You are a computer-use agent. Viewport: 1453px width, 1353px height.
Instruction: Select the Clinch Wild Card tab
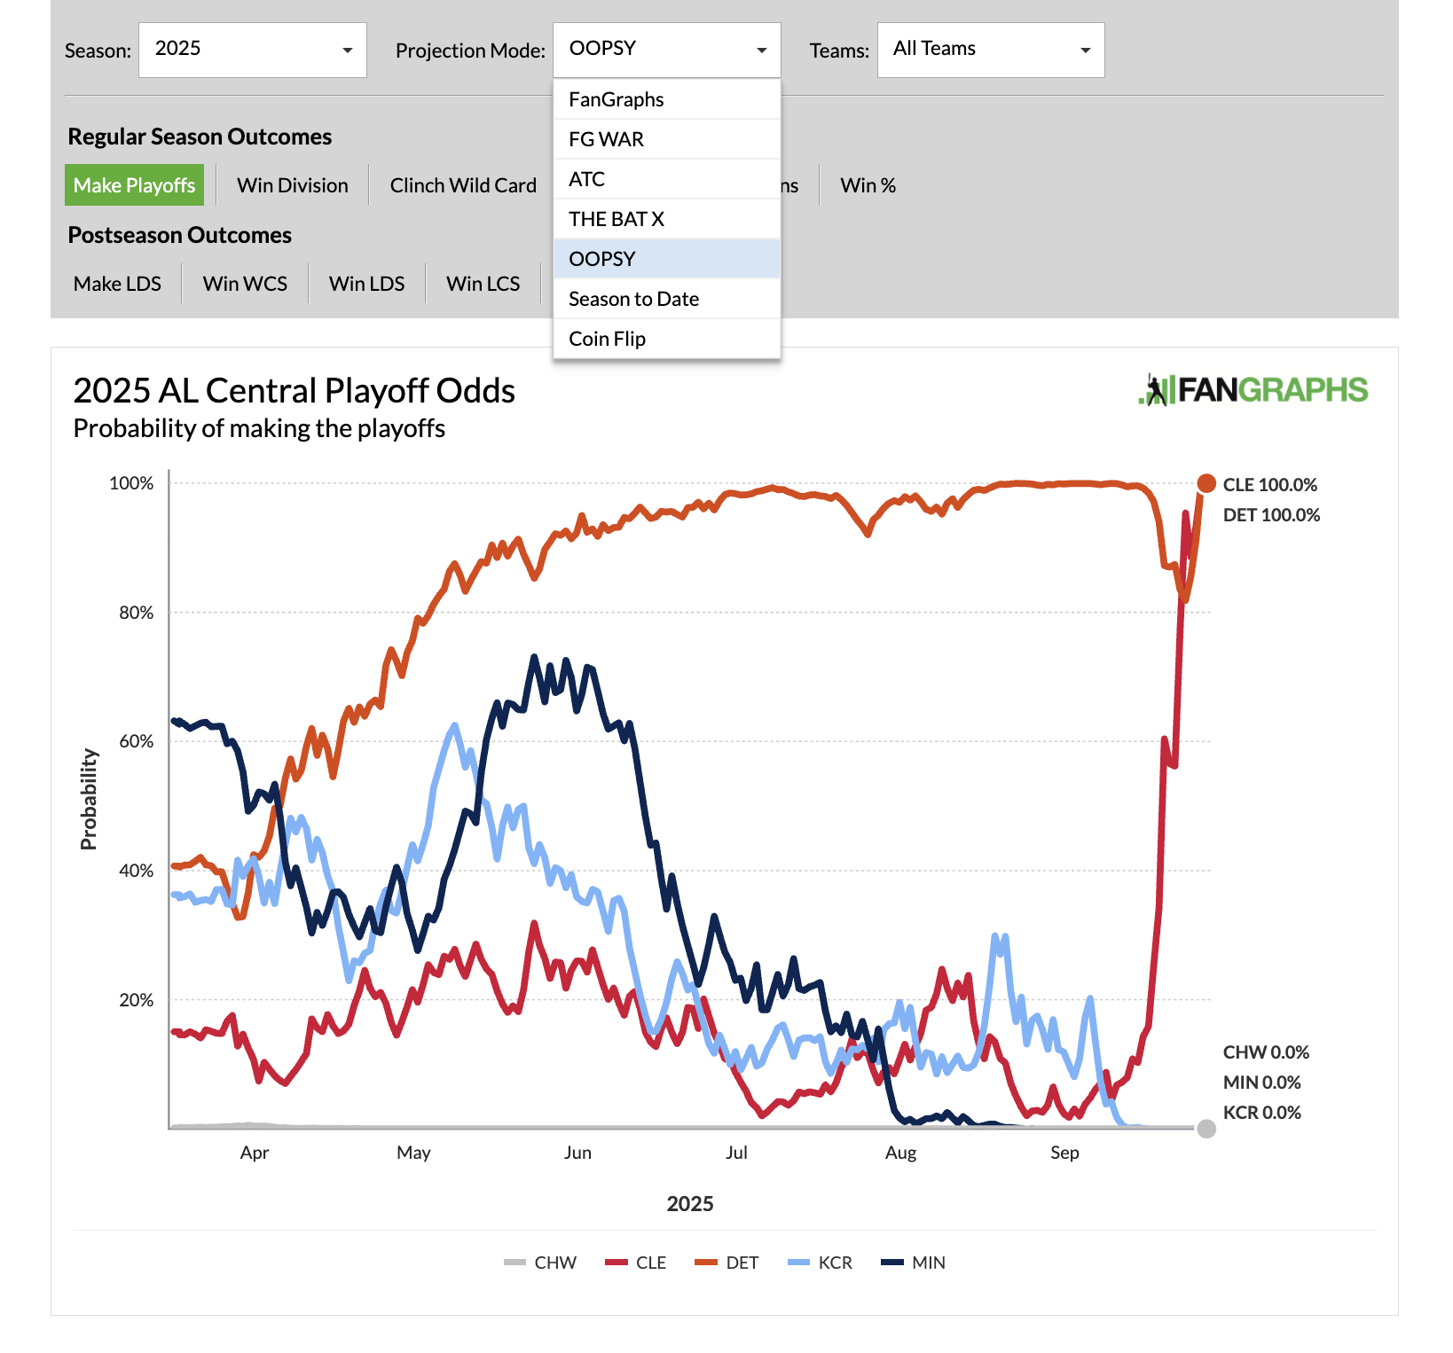pyautogui.click(x=463, y=185)
